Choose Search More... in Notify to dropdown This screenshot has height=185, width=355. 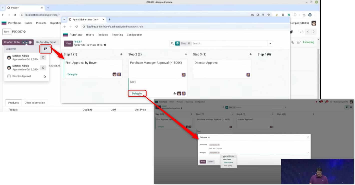coord(229,163)
